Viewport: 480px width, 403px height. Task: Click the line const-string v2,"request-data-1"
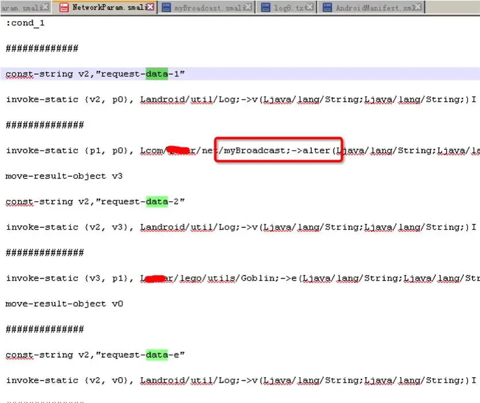(95, 74)
